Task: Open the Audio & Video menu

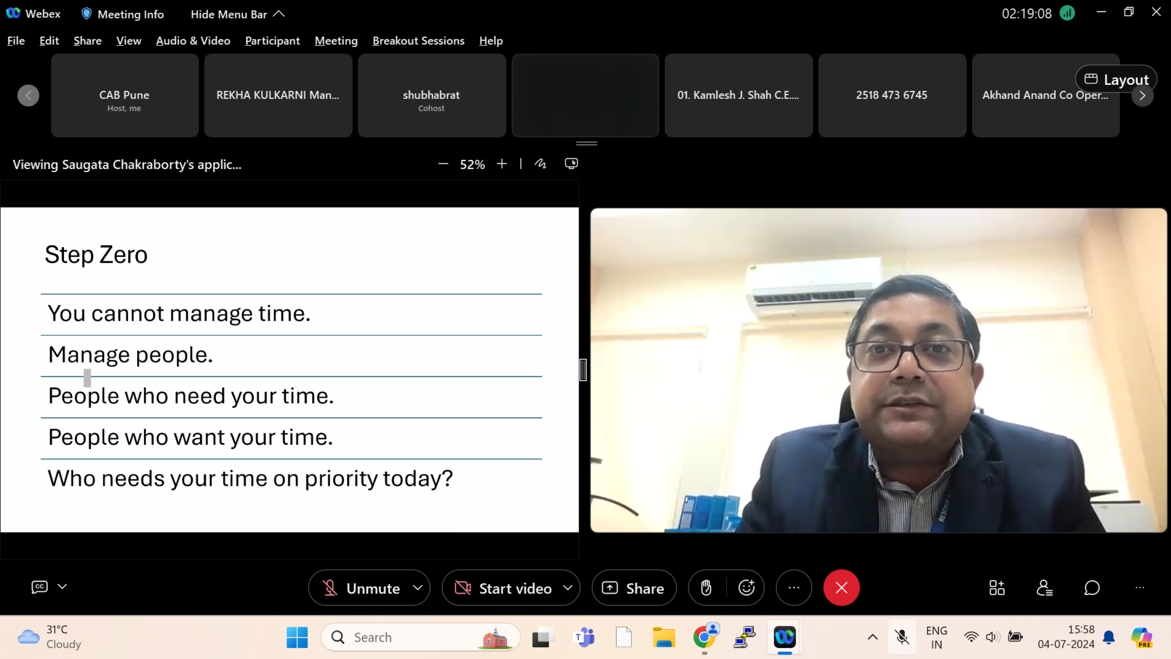Action: [193, 41]
